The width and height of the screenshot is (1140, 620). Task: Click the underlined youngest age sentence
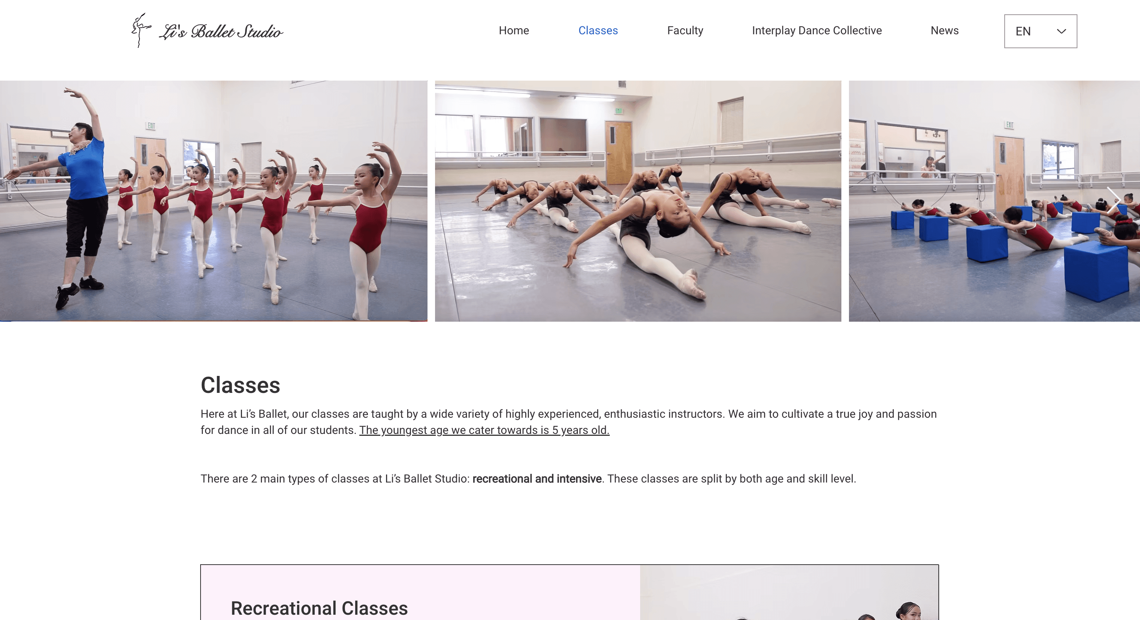click(484, 430)
